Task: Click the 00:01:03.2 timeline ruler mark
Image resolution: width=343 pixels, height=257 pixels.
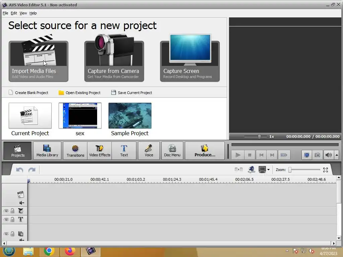Action: [x=136, y=179]
